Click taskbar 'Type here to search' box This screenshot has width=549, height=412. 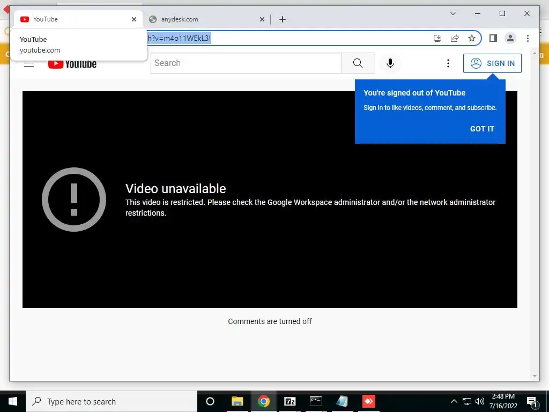[112, 401]
